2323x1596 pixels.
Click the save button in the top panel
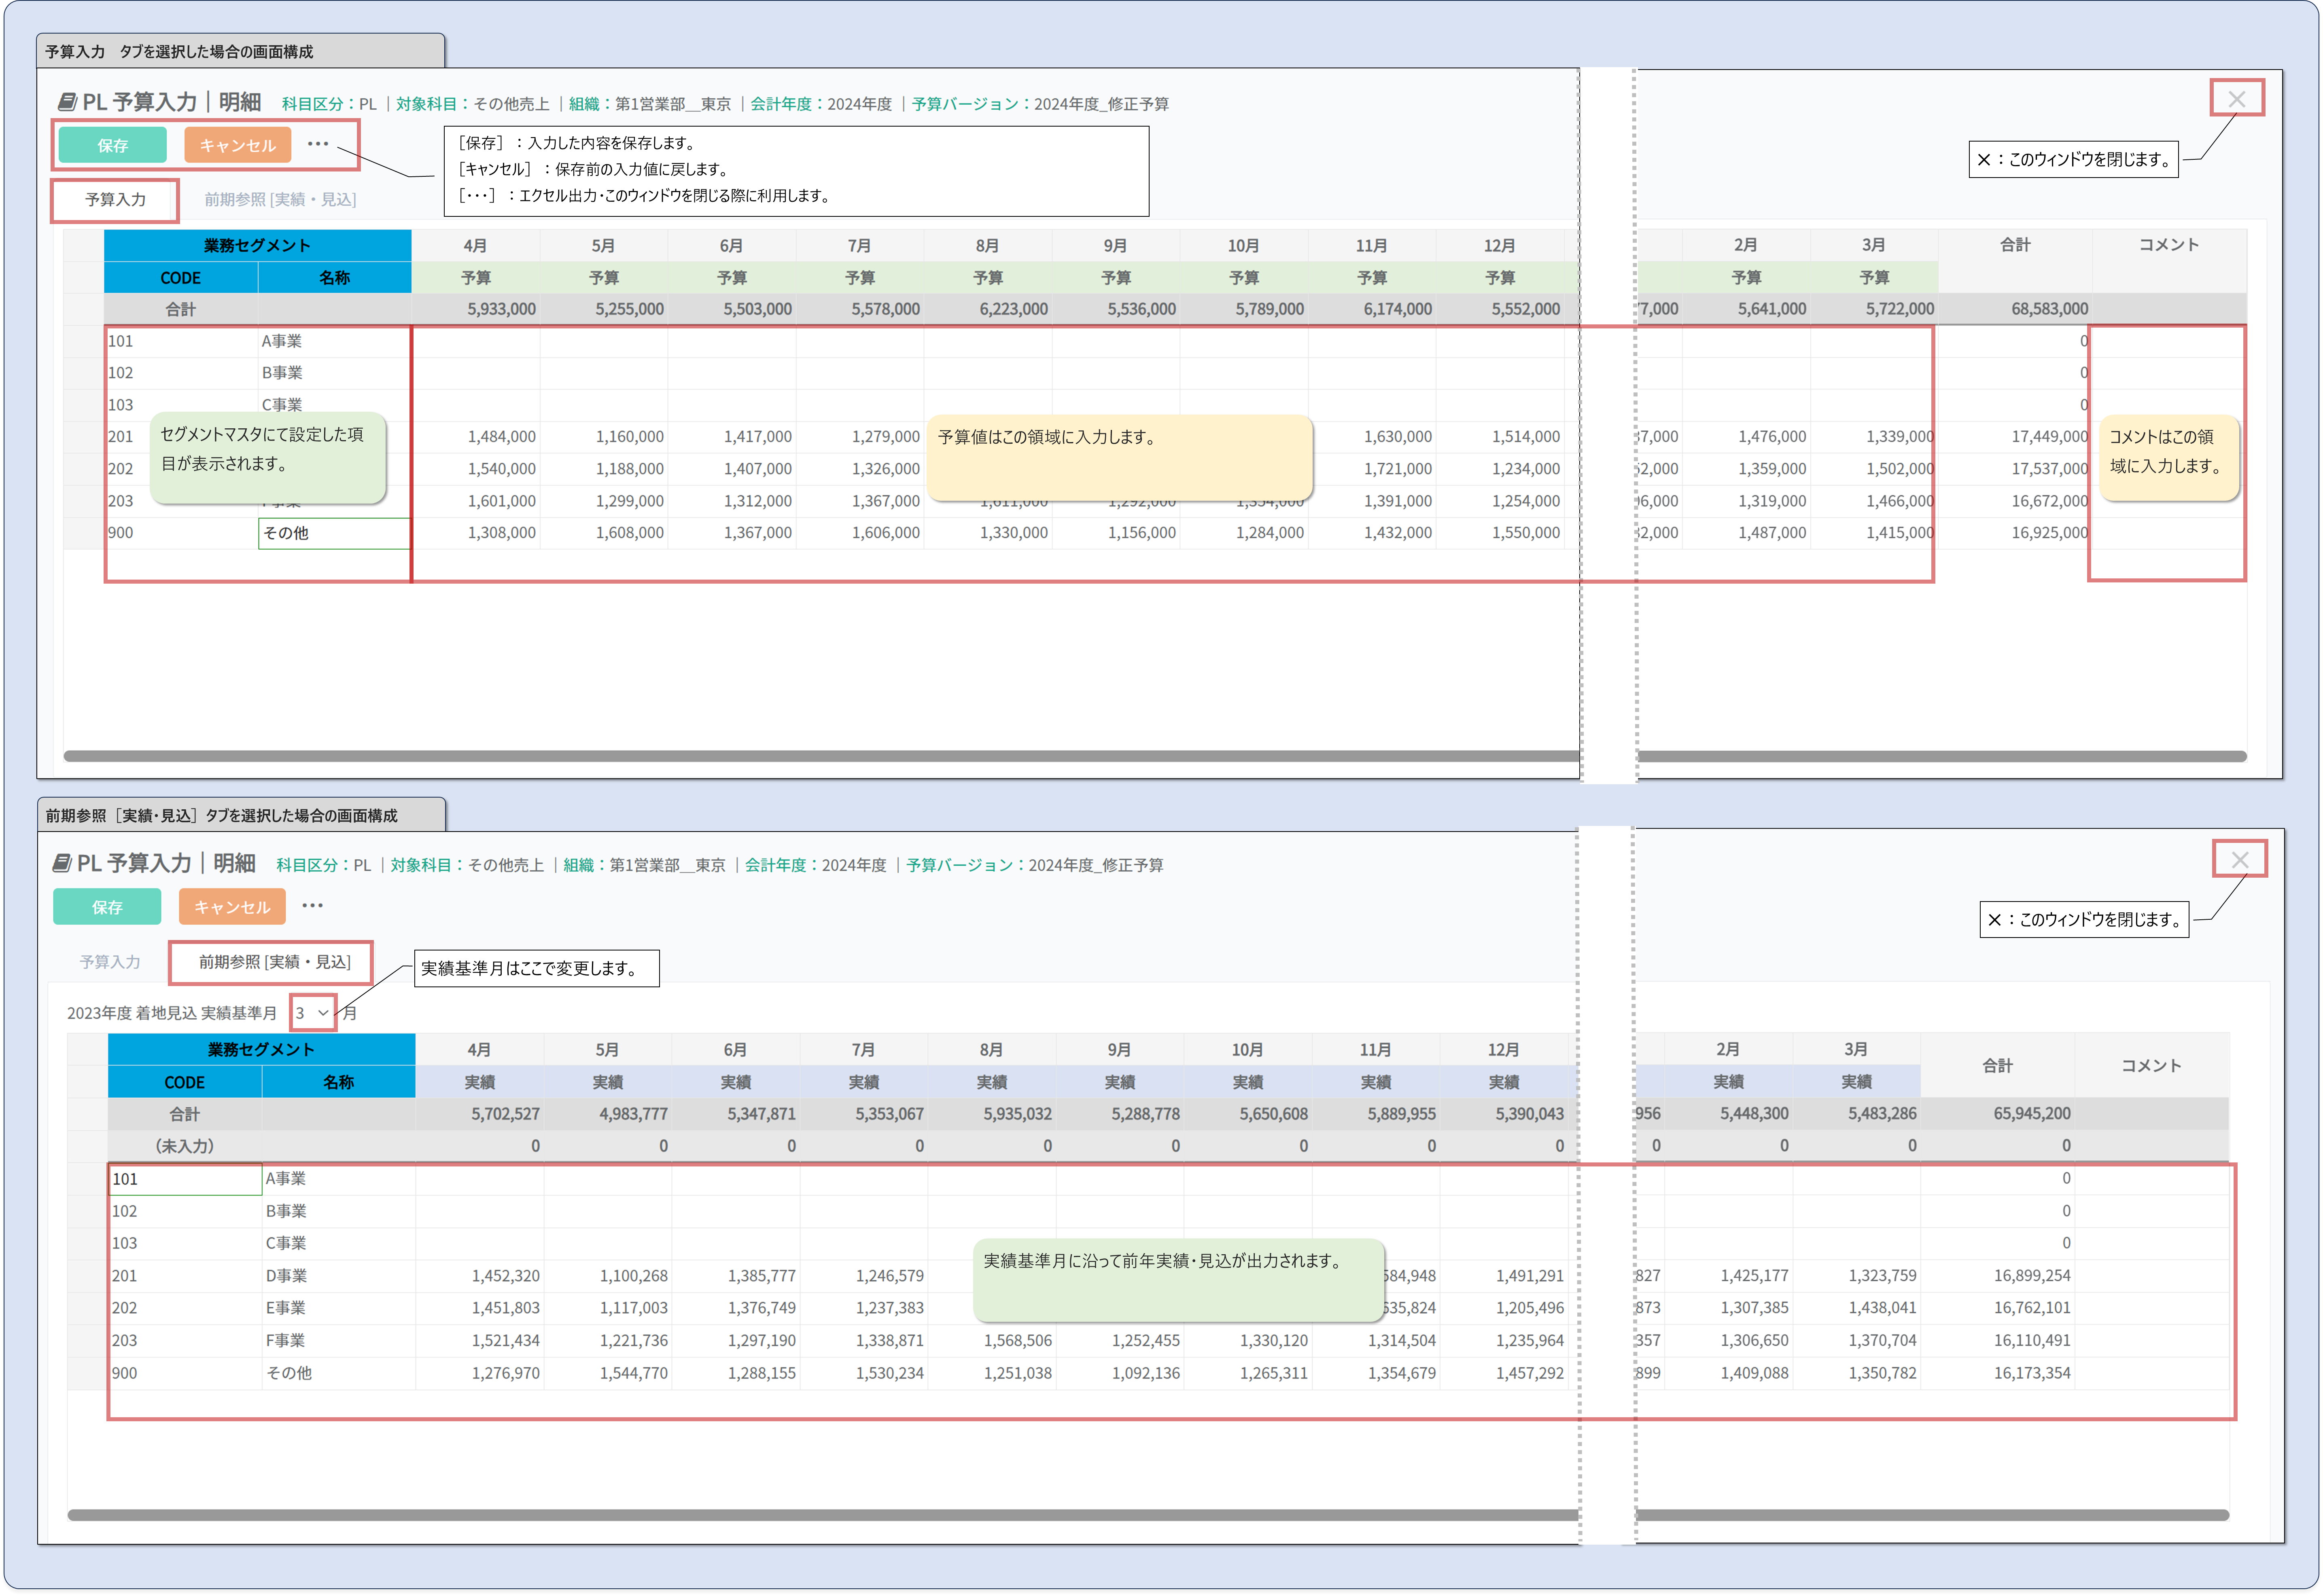(112, 146)
